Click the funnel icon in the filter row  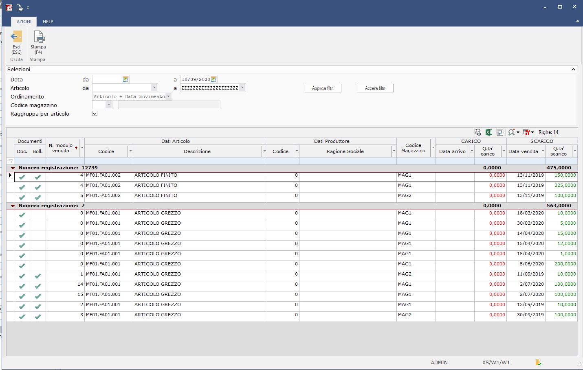(11, 161)
